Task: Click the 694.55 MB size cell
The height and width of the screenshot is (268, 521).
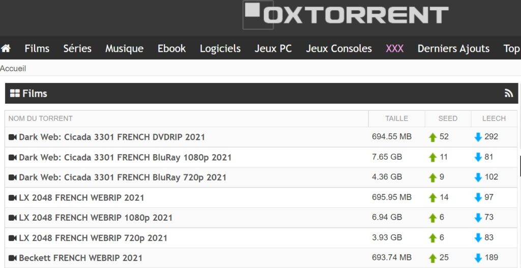Action: tap(392, 136)
